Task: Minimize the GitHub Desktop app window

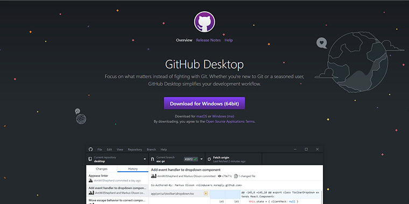Action: [295, 149]
